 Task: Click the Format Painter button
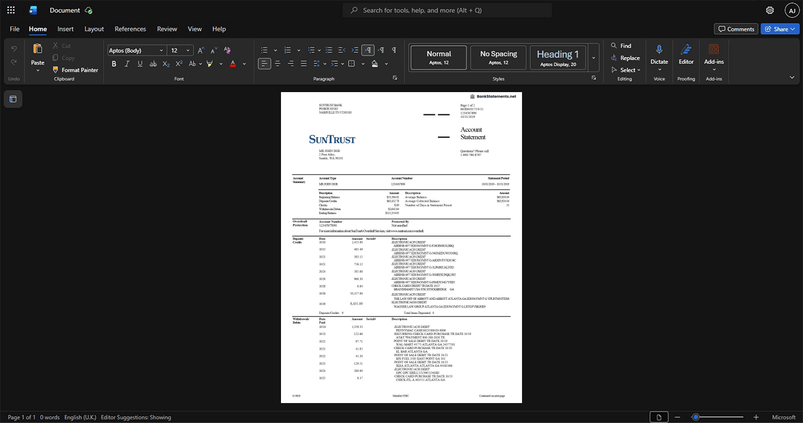75,70
